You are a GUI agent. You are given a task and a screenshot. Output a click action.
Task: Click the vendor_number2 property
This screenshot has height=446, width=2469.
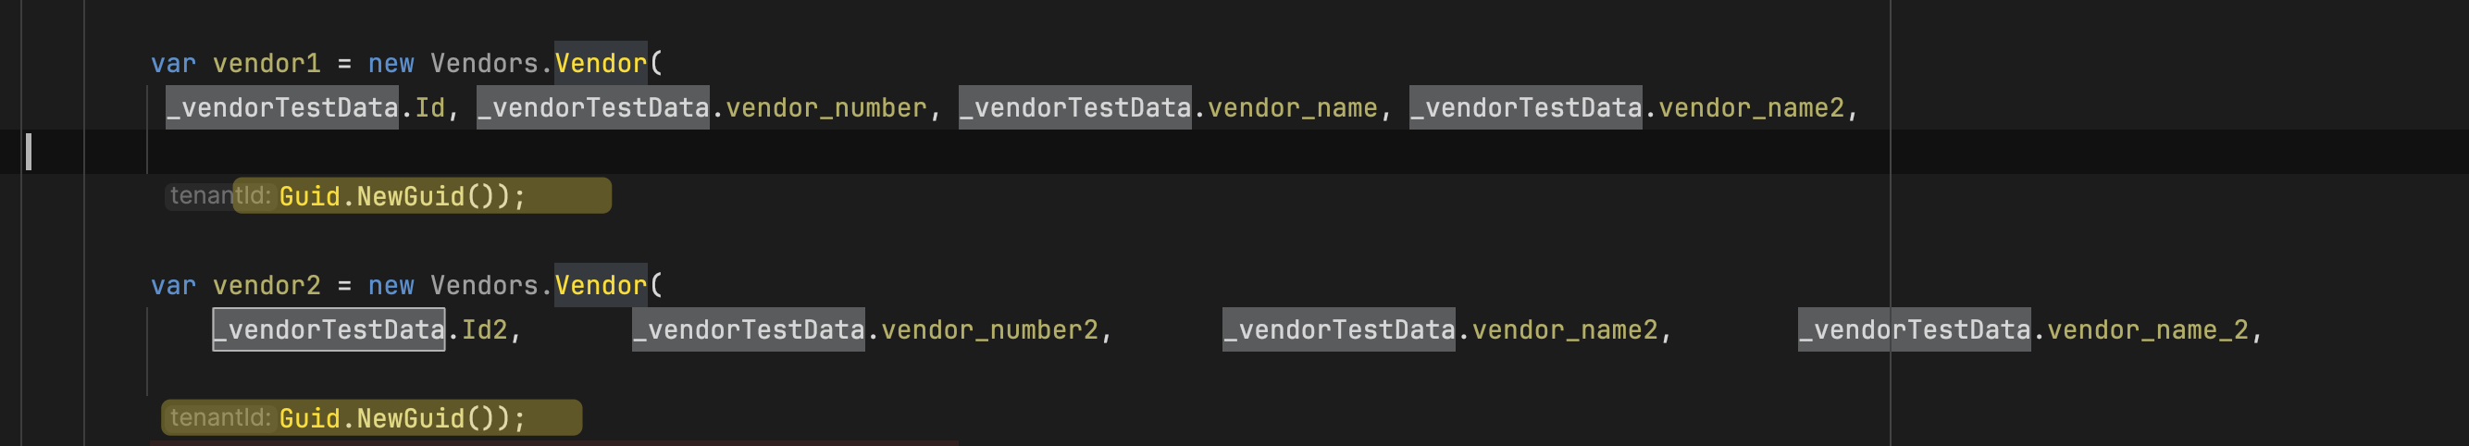click(x=989, y=330)
